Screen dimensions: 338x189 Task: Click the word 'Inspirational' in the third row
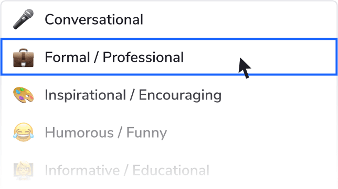pos(86,95)
